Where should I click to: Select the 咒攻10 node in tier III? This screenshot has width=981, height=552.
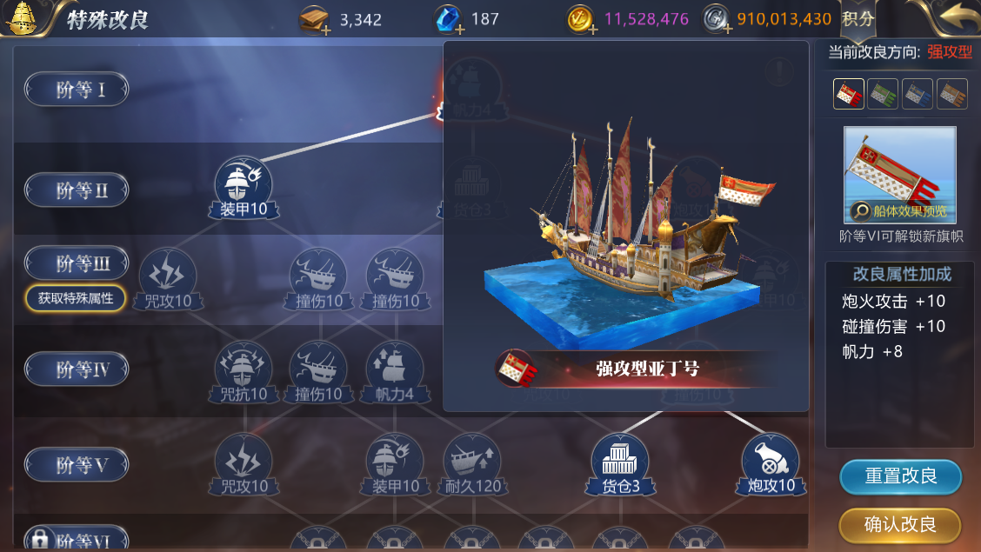168,279
